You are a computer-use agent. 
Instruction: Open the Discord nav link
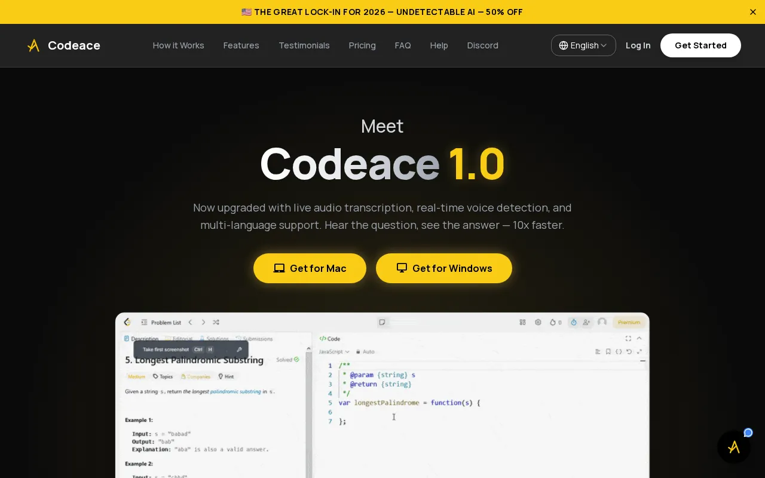(x=482, y=45)
